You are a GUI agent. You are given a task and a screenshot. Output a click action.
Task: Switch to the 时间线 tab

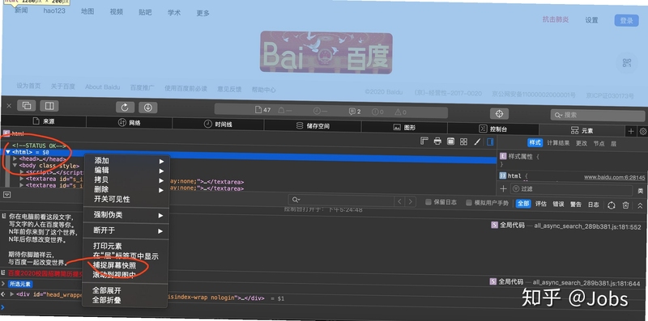click(218, 125)
